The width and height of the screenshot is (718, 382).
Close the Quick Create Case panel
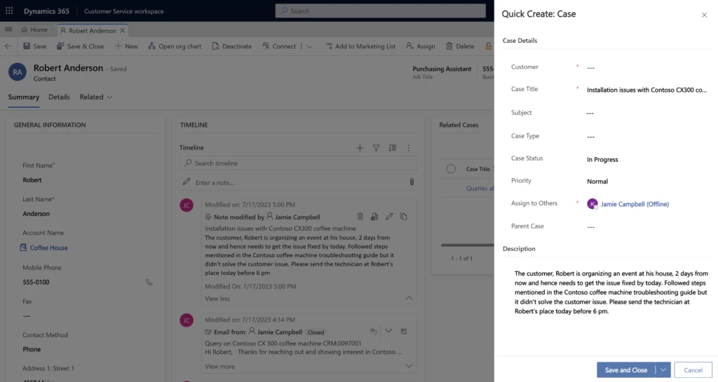(704, 15)
